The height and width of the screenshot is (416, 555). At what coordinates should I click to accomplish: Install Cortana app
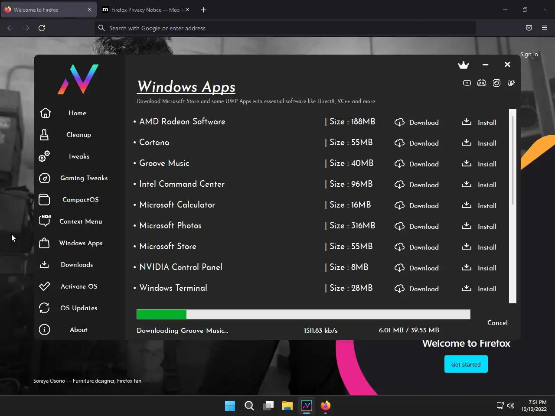(479, 143)
